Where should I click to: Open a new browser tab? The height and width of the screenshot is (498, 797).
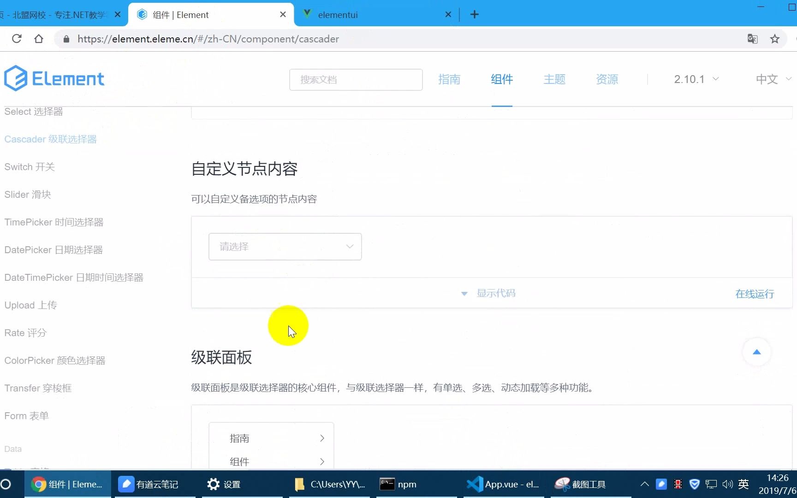click(474, 15)
